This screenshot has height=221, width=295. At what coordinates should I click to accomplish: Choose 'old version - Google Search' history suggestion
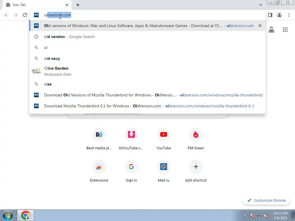147,37
